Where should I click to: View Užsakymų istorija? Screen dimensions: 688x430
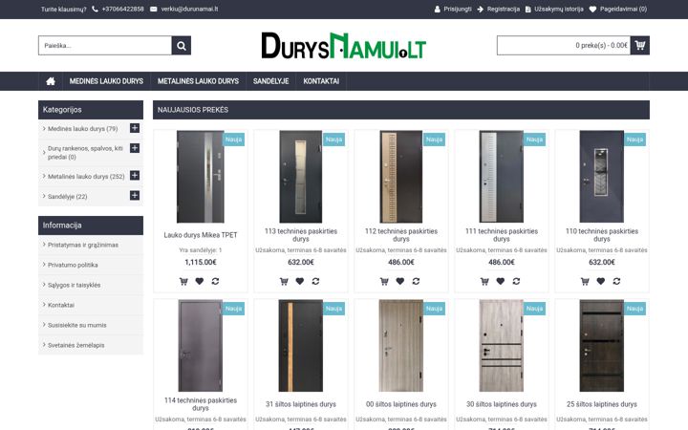click(x=559, y=9)
